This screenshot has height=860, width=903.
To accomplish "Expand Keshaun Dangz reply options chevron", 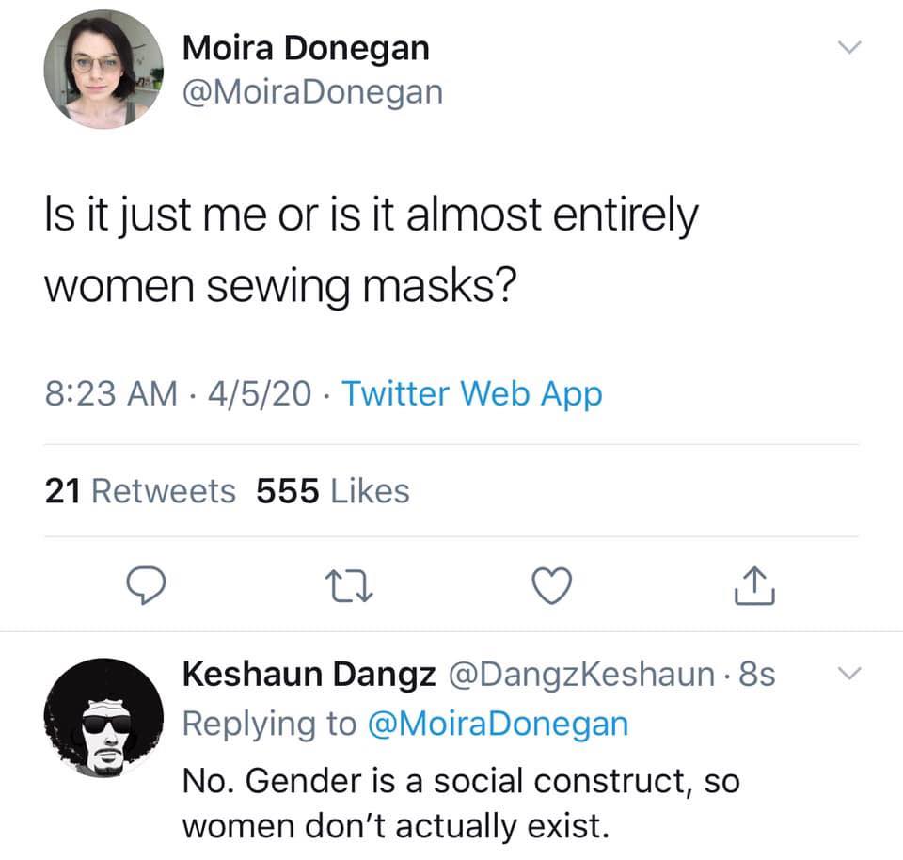I will pos(849,673).
